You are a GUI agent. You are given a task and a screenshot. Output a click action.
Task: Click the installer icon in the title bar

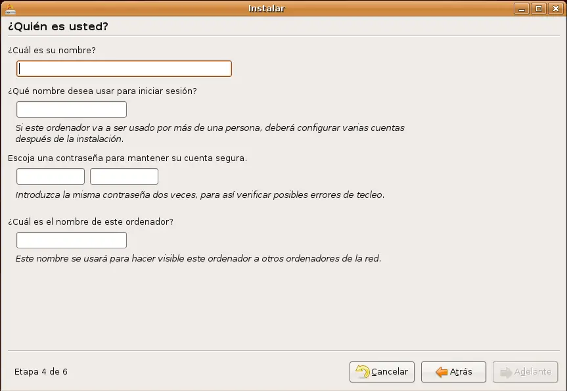[11, 9]
